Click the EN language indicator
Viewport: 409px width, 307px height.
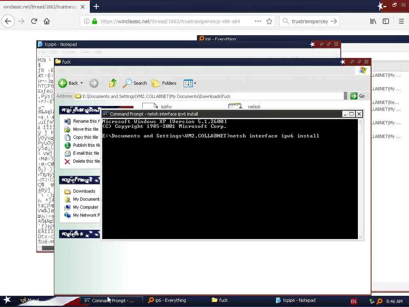353,301
